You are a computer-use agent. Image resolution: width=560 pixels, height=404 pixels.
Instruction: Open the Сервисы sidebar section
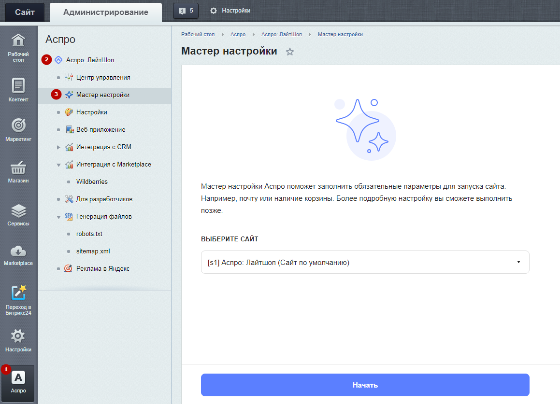pos(18,215)
